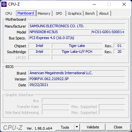Click the Manufacturer field showing SAMSUNG ELECTRONICS
Screen dimensions: 132x132
77,26
